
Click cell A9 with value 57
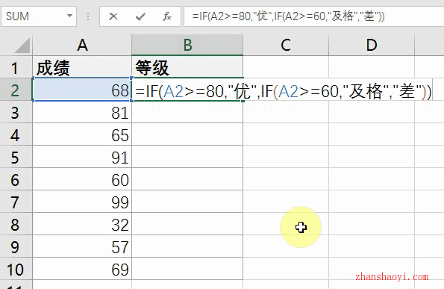tap(82, 246)
